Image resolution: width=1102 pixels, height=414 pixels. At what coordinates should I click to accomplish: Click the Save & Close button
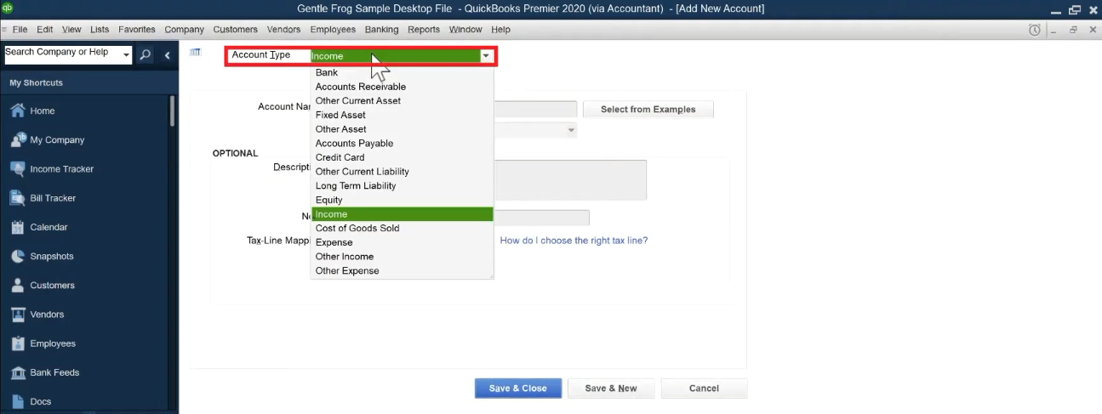click(517, 388)
